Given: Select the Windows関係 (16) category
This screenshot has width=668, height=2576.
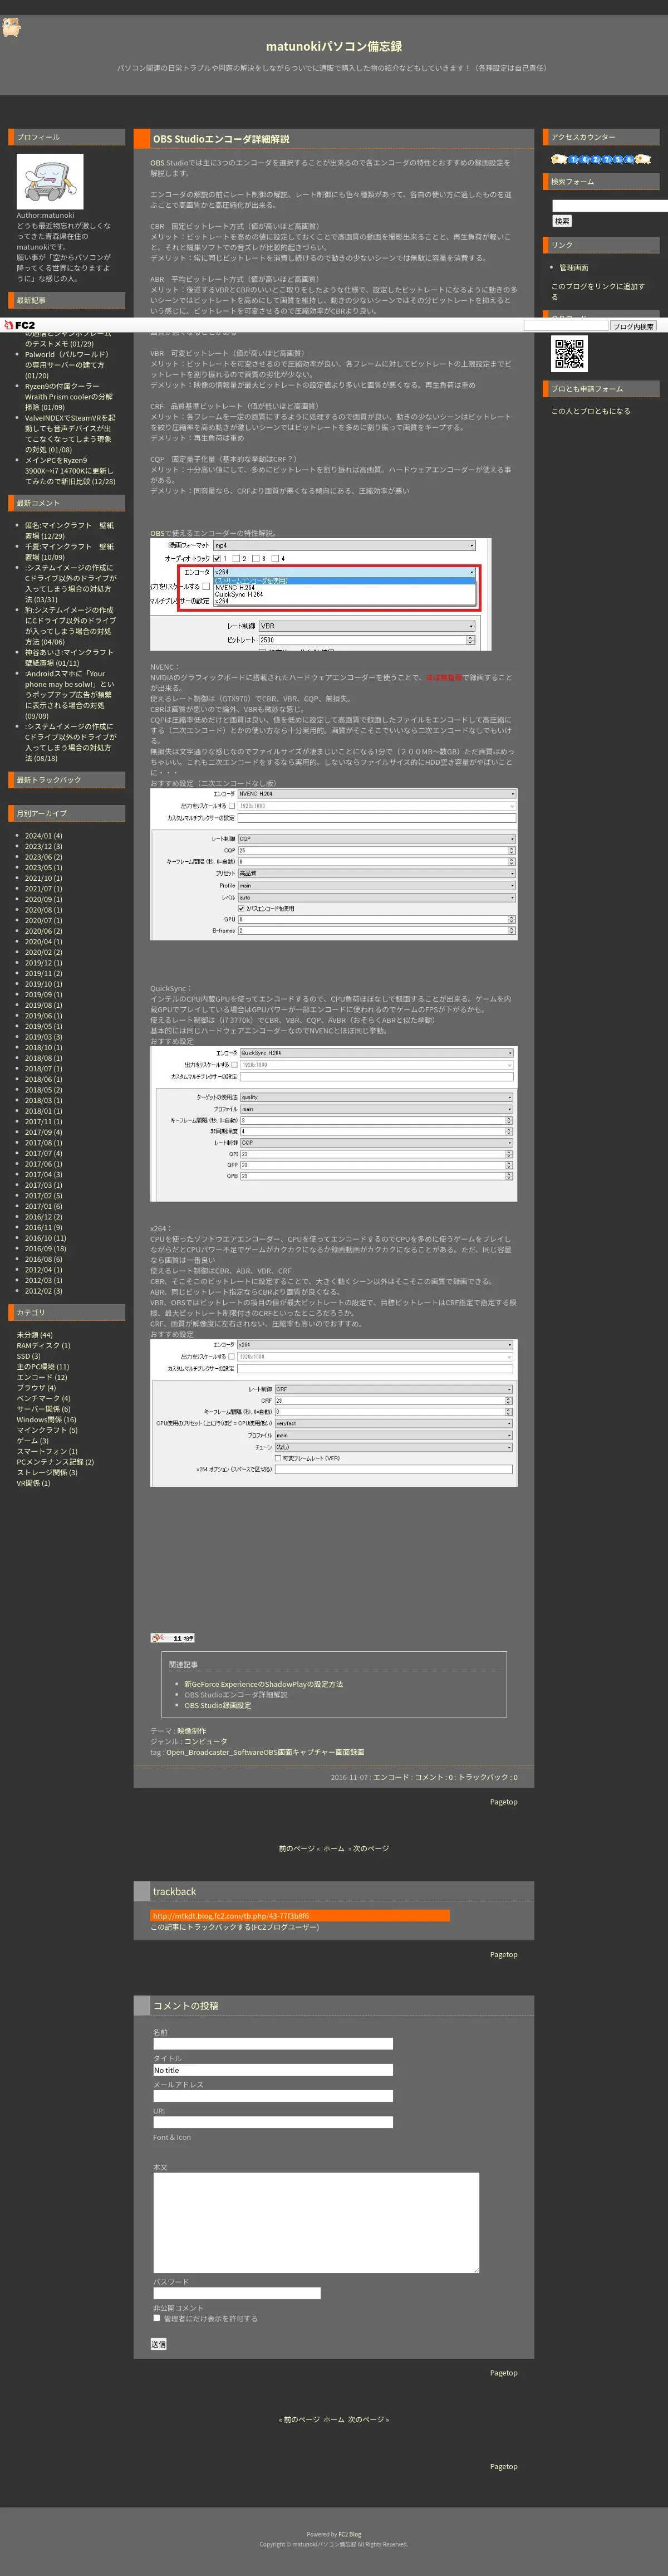Looking at the screenshot, I should tap(46, 1419).
